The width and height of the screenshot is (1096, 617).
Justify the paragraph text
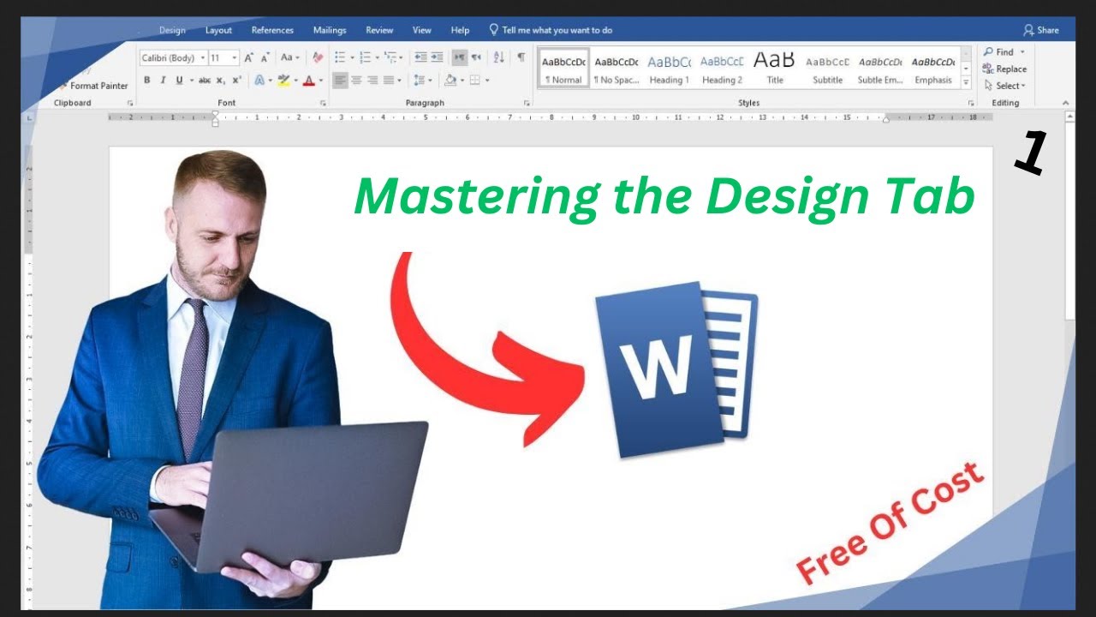tap(390, 81)
